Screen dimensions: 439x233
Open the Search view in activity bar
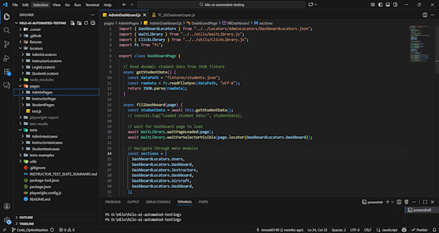point(6,30)
